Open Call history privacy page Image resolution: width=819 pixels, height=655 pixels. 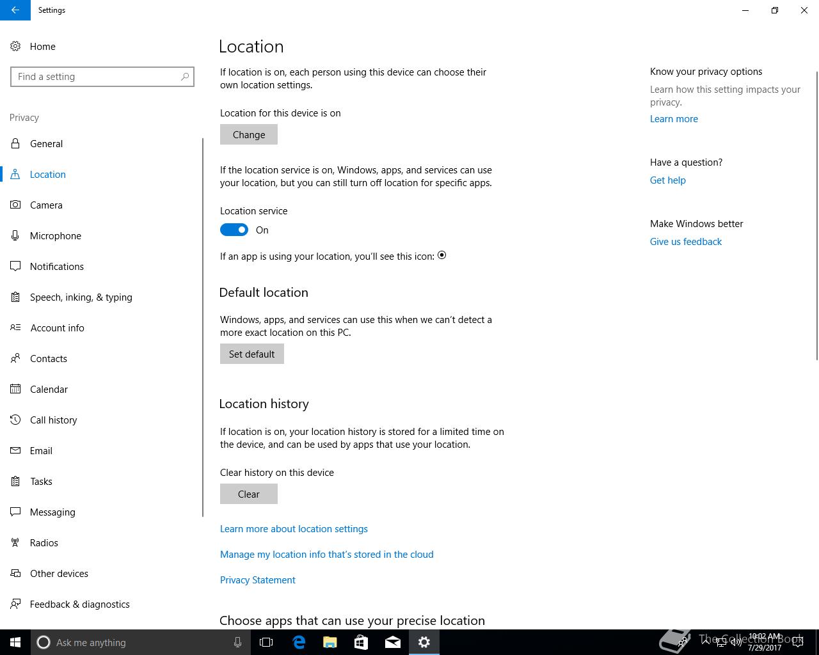102,420
